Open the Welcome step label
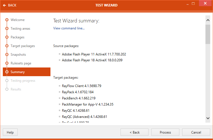The width and height of the screenshot is (213, 140). point(18,20)
